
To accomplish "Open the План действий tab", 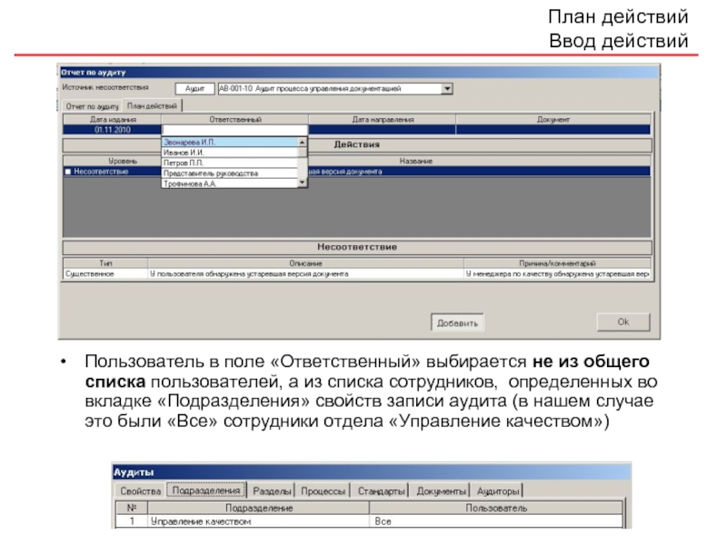I will click(x=152, y=106).
